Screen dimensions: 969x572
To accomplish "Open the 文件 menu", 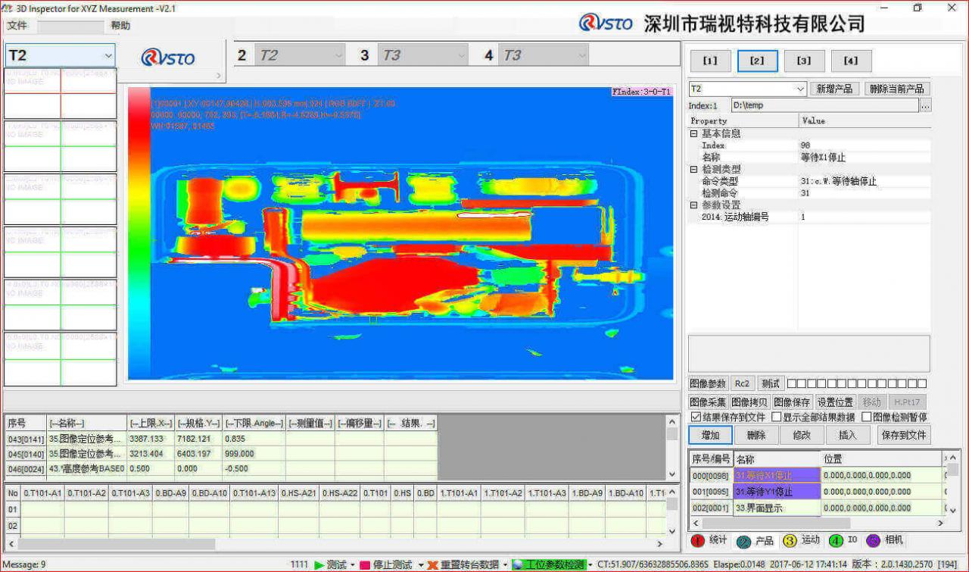I will point(17,25).
